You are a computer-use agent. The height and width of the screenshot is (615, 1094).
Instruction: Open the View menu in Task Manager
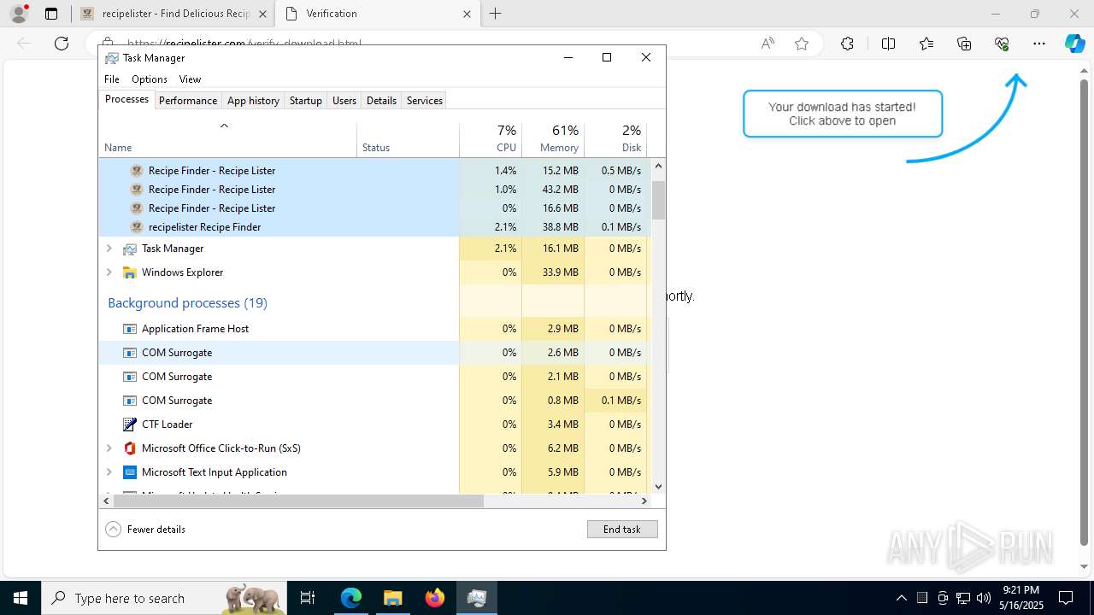[x=190, y=79]
